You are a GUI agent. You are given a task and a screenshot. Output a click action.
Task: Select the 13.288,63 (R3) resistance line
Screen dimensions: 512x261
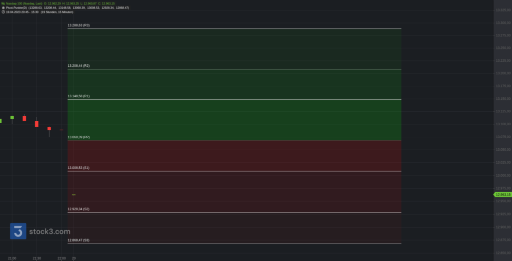tap(234, 28)
